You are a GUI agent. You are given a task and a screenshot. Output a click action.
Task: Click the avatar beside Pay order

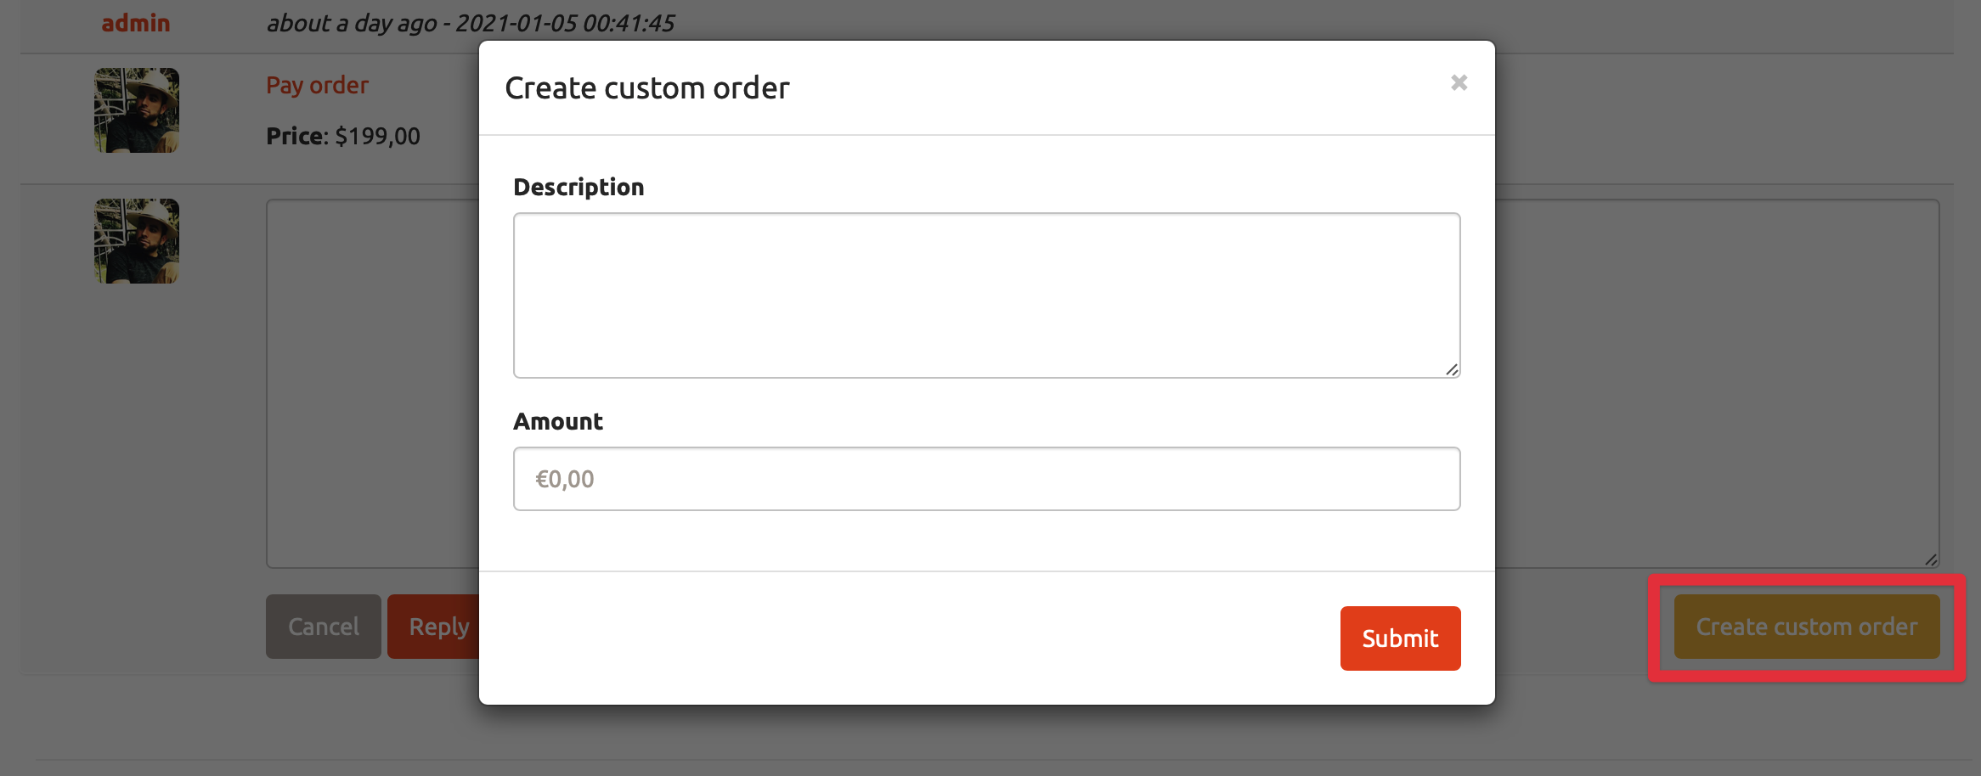137,110
